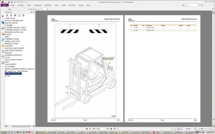This screenshot has height=134, width=215.
Task: Adjust the zoom slider handle
Action: point(201,129)
